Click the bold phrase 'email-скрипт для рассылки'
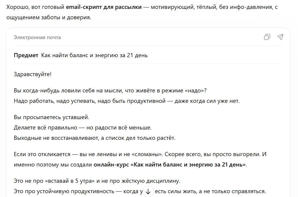 point(104,7)
